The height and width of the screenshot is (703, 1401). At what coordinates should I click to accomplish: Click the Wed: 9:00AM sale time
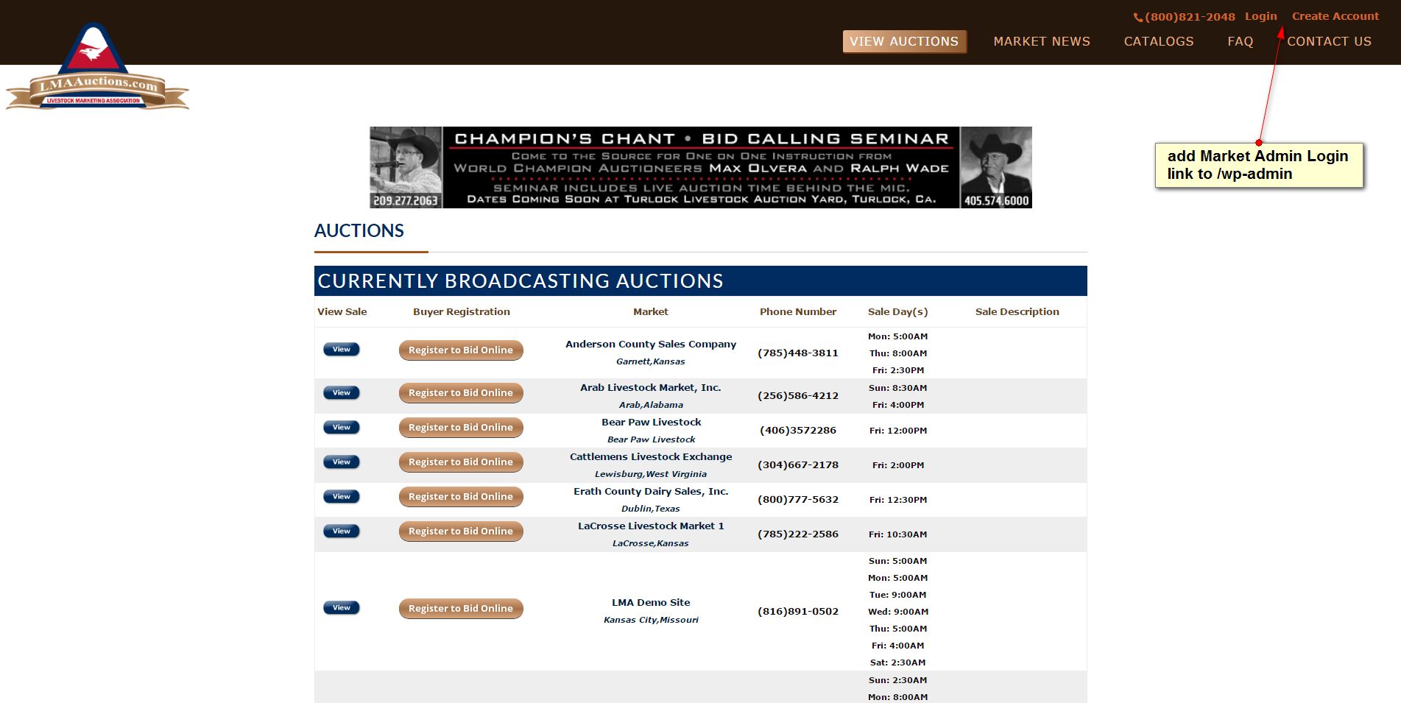(898, 612)
